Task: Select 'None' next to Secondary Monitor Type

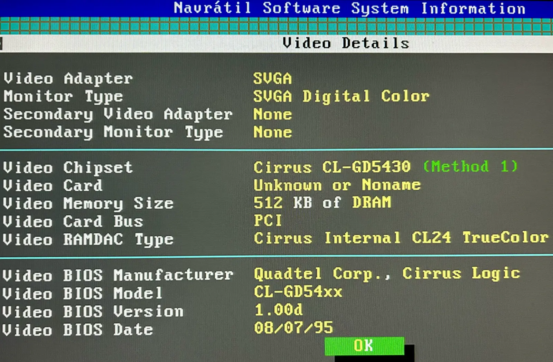Action: tap(273, 132)
